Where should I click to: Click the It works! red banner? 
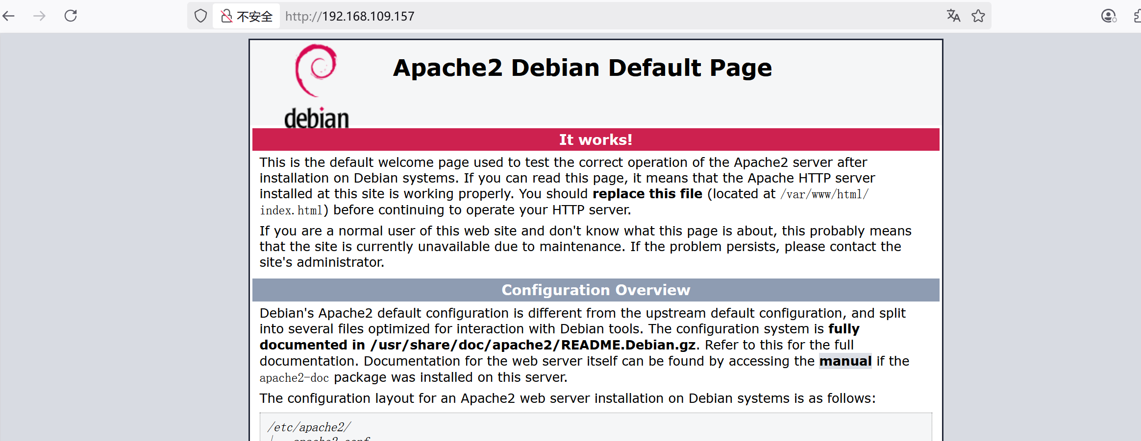(596, 139)
